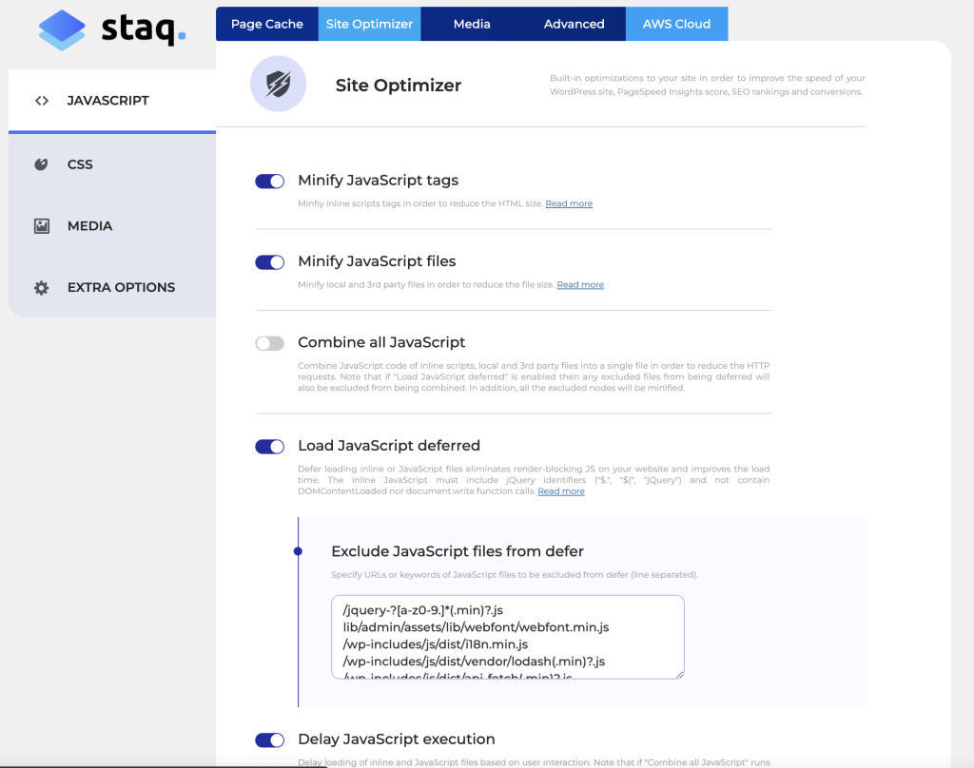Click the CSS sidebar icon
The width and height of the screenshot is (974, 768).
(41, 164)
